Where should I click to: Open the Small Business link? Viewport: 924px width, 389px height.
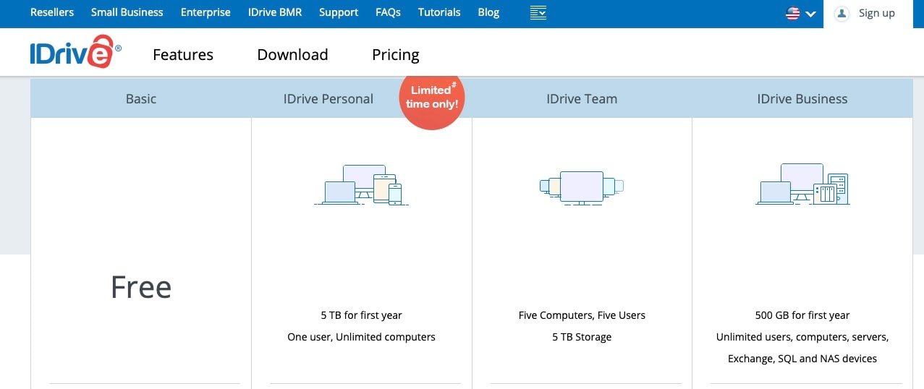[x=127, y=12]
